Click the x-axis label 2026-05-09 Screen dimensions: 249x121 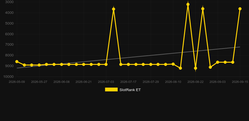tap(17, 82)
